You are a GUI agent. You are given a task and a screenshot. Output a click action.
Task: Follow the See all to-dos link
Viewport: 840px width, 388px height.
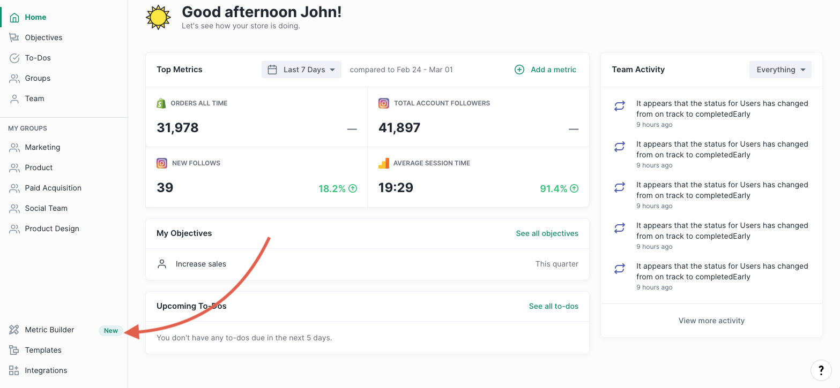(x=553, y=306)
